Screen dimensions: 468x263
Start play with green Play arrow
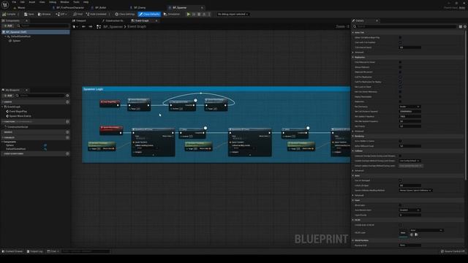click(x=189, y=14)
